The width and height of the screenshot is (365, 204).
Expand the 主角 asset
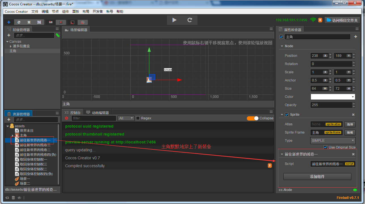(12, 136)
